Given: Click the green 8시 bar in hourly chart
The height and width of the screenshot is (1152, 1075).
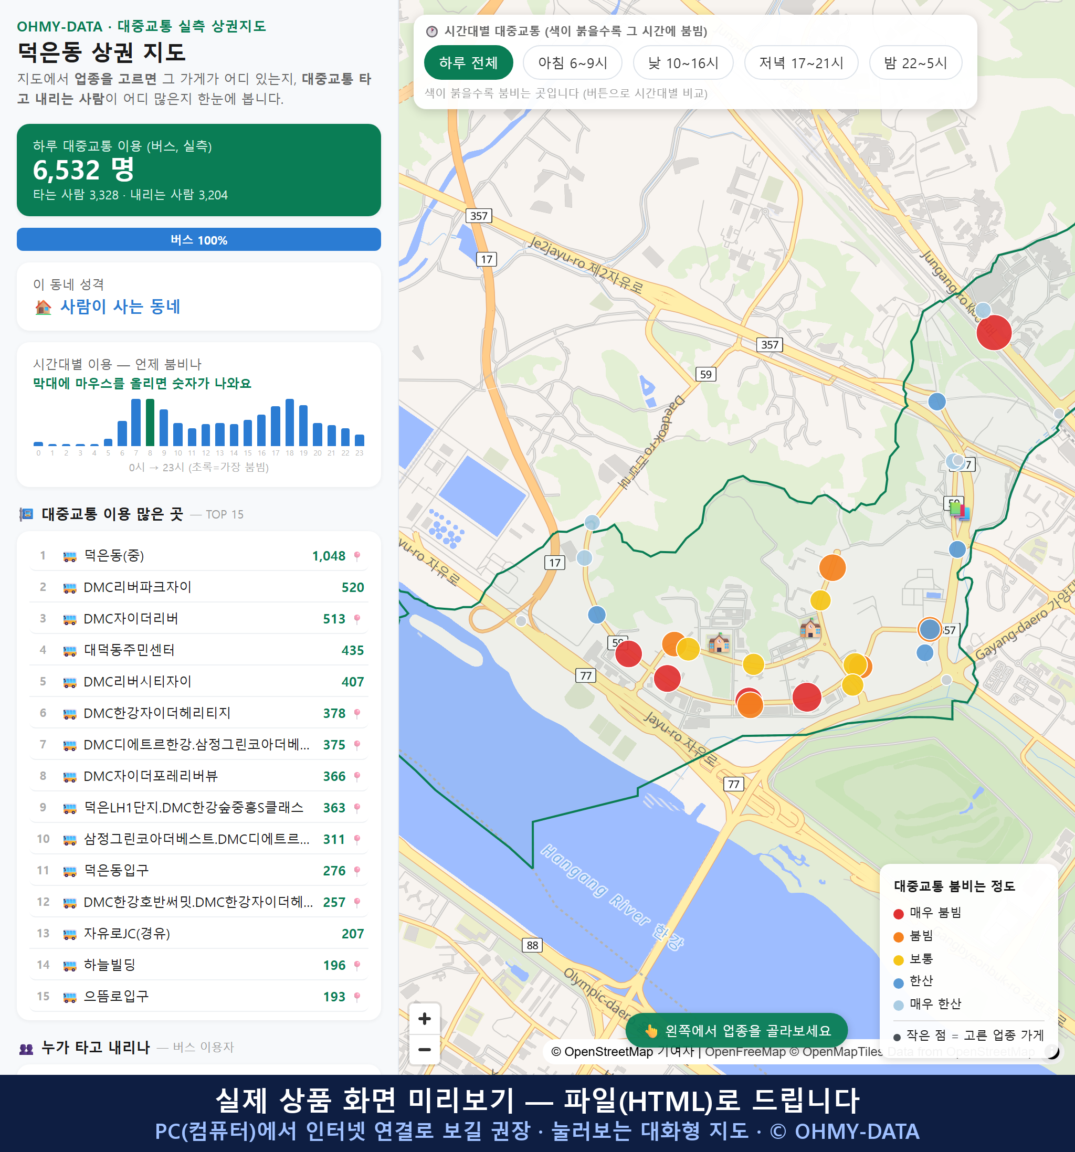Looking at the screenshot, I should [x=150, y=422].
